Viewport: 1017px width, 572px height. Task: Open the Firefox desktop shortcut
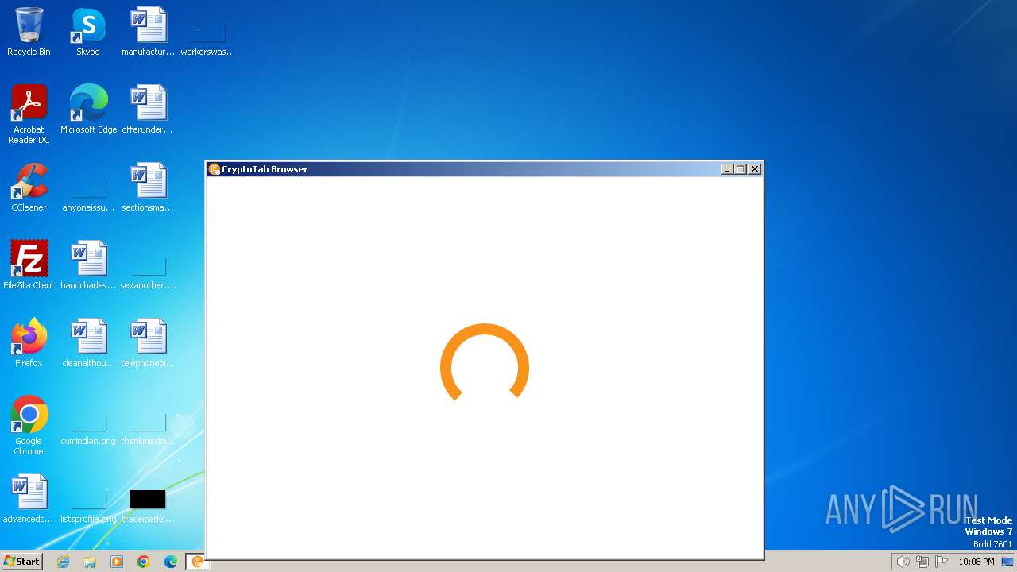(29, 343)
